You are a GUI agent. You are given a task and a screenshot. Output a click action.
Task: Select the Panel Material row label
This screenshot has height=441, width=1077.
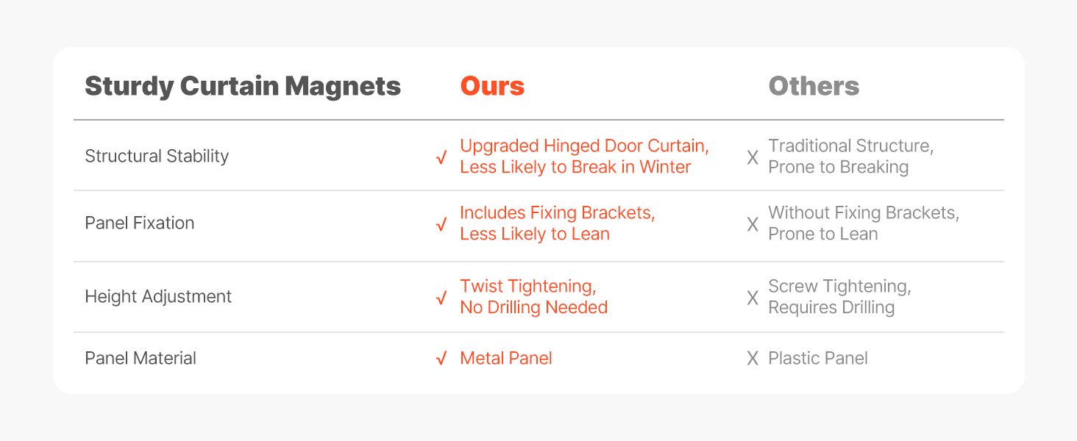141,358
